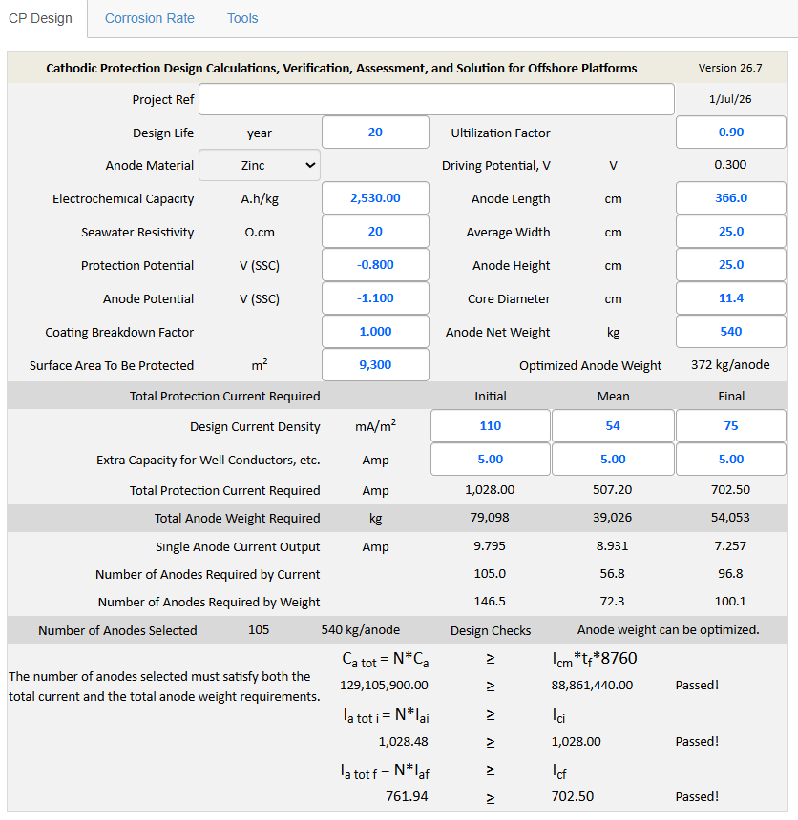
Task: Edit the Anode Net Weight field
Action: click(731, 332)
